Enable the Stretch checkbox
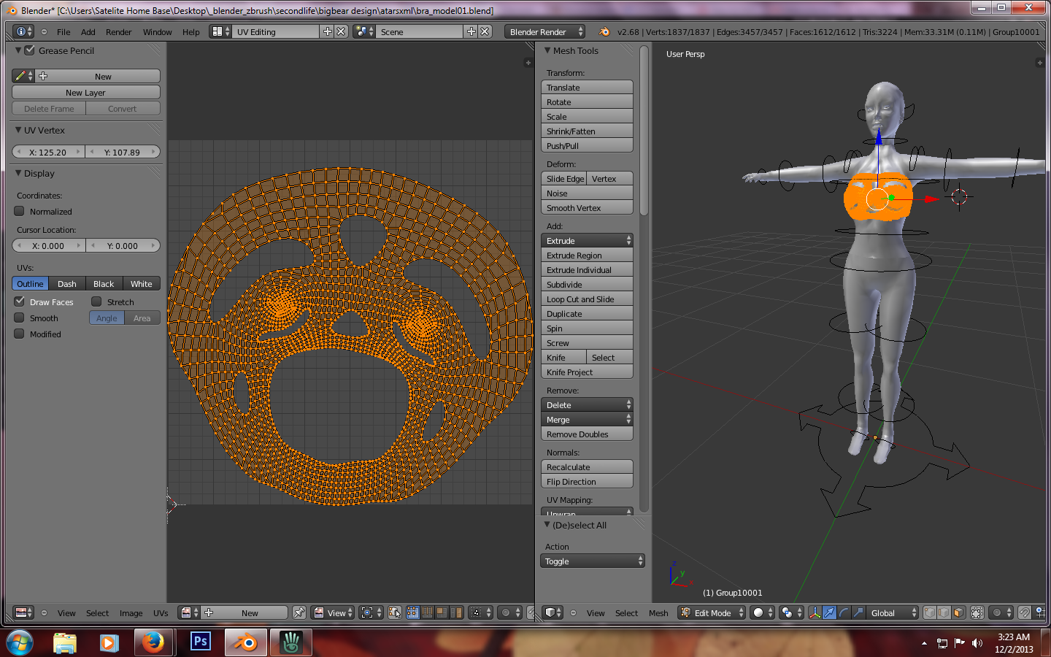This screenshot has width=1051, height=657. (x=96, y=301)
